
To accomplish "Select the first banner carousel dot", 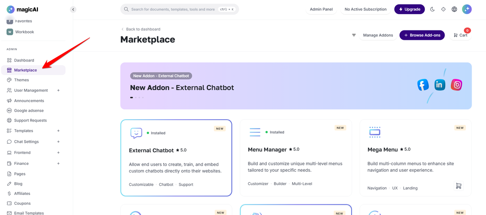I will [x=131, y=98].
